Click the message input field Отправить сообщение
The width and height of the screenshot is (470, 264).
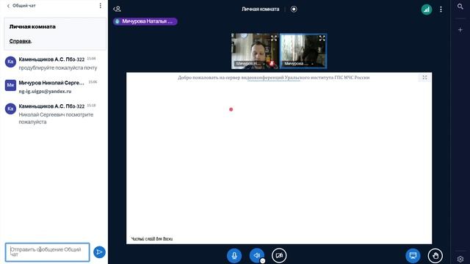(47, 252)
